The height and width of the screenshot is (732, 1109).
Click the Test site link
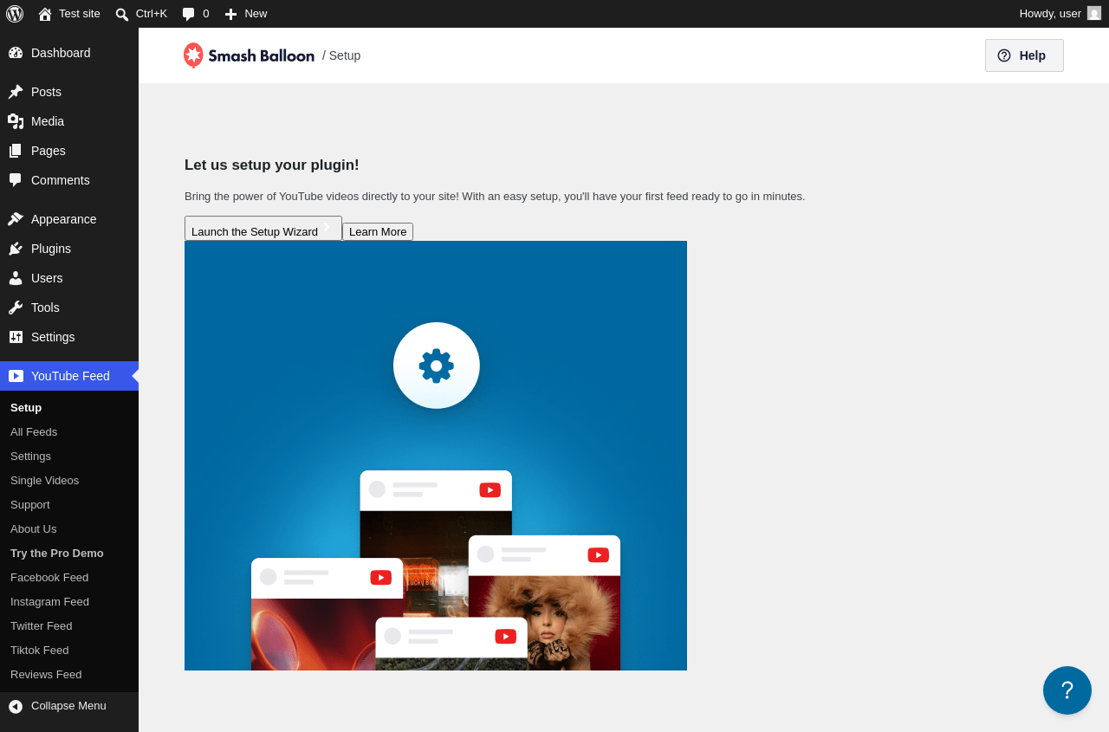pyautogui.click(x=80, y=14)
